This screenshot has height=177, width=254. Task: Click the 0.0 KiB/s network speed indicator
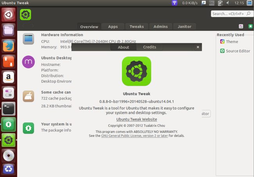190,3
